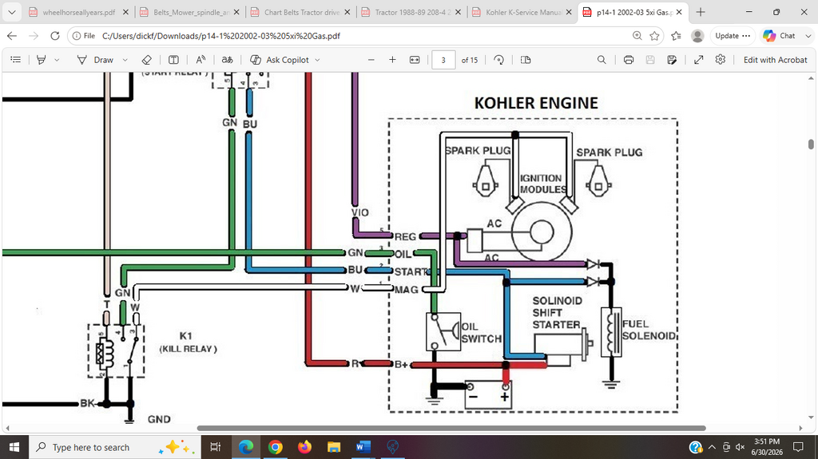Open Copilot Chat sidebar
The height and width of the screenshot is (459, 818).
pyautogui.click(x=779, y=36)
